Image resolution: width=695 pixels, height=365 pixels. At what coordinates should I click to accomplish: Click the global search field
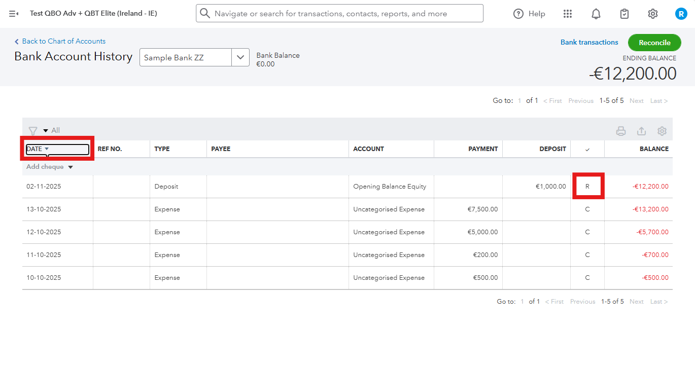click(x=340, y=14)
